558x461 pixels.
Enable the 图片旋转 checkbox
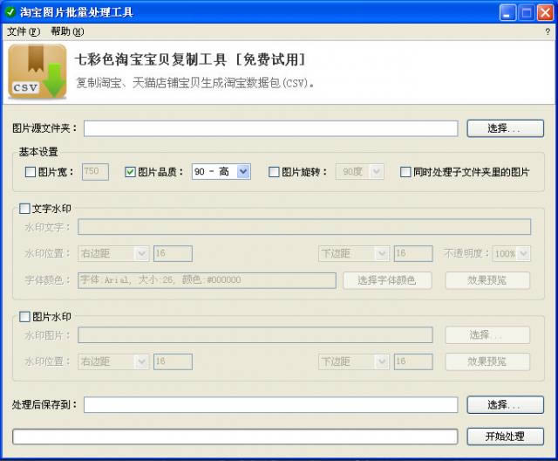tap(274, 172)
